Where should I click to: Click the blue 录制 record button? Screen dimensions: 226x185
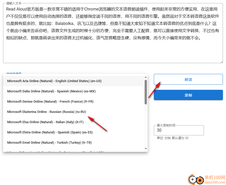tap(188, 95)
